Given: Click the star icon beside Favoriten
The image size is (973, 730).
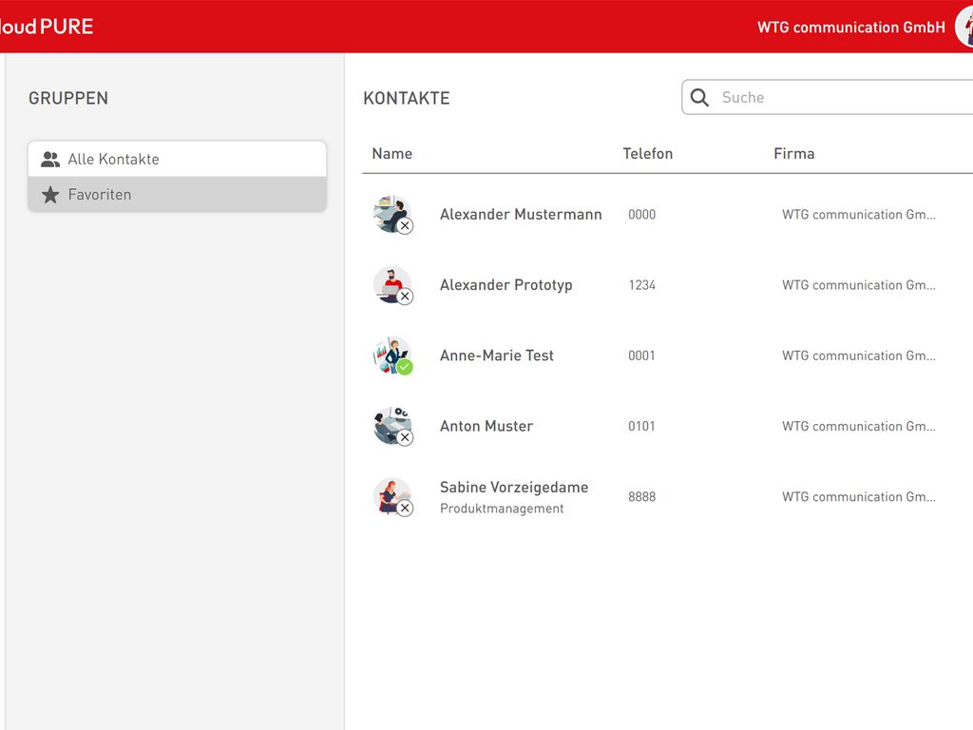Looking at the screenshot, I should [50, 195].
